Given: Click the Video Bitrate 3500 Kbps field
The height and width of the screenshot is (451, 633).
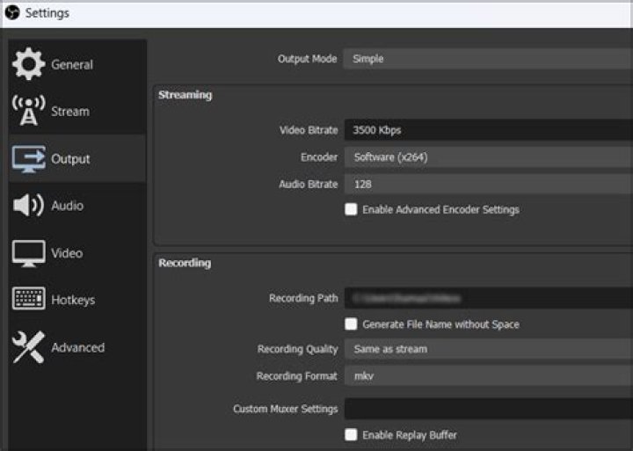Looking at the screenshot, I should 487,130.
